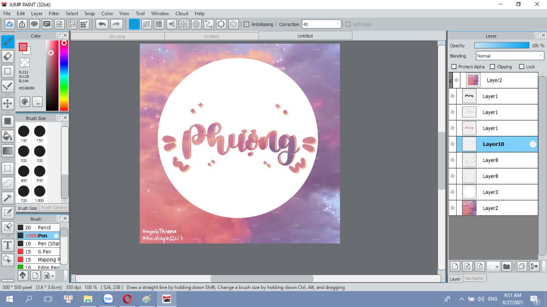The width and height of the screenshot is (547, 307).
Task: Select the G Pen brush
Action: (38, 252)
